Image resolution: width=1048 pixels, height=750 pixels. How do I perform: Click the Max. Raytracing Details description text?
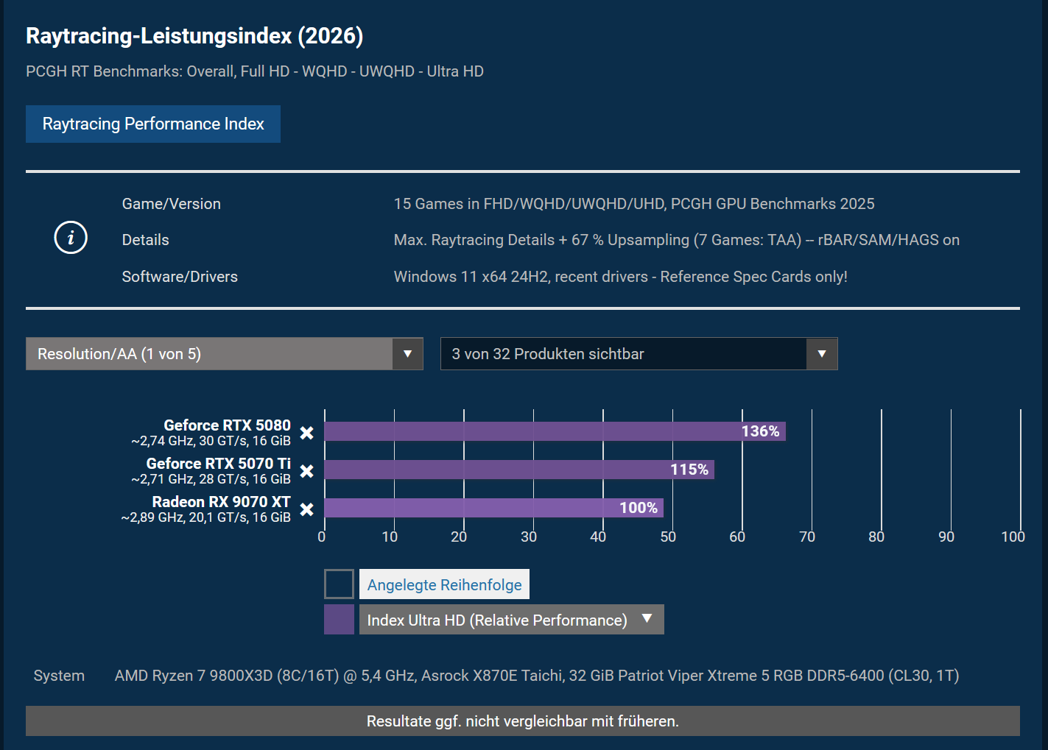pos(677,240)
